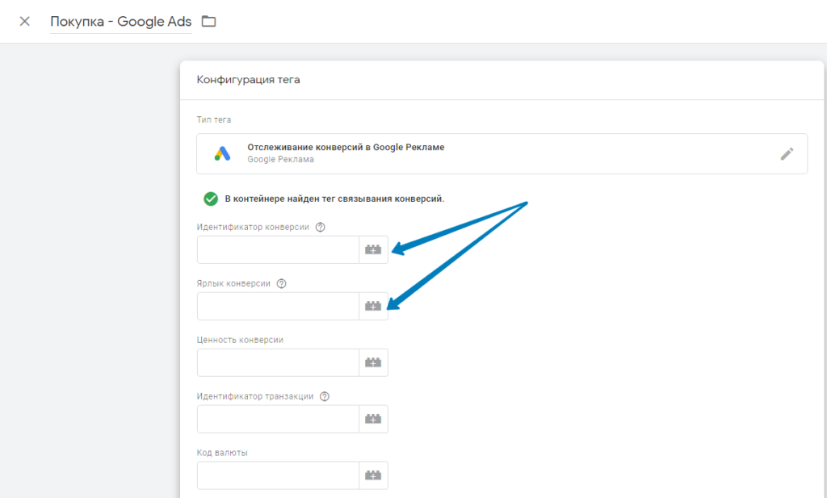Focus the Код валюты input field

(x=278, y=475)
